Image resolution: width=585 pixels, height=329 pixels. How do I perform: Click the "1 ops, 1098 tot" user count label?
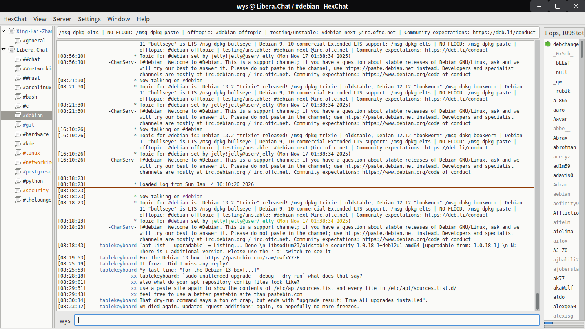pos(563,33)
